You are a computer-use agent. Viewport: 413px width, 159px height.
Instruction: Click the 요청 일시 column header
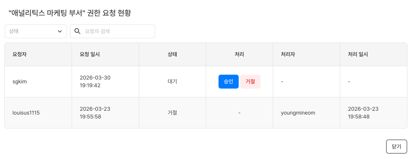pyautogui.click(x=90, y=54)
